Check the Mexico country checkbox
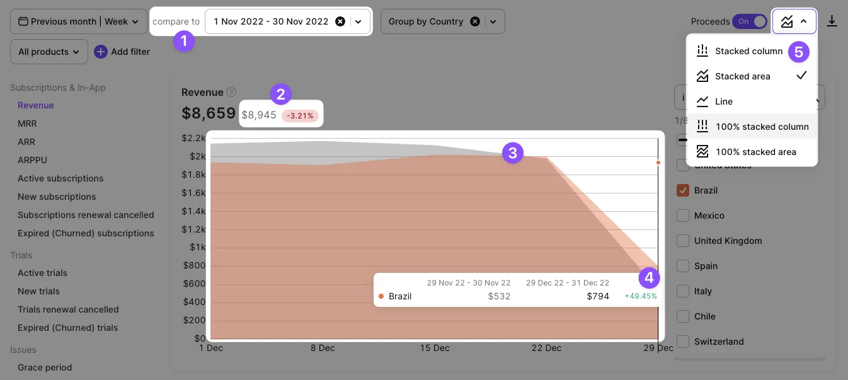Image resolution: width=848 pixels, height=380 pixels. point(682,216)
